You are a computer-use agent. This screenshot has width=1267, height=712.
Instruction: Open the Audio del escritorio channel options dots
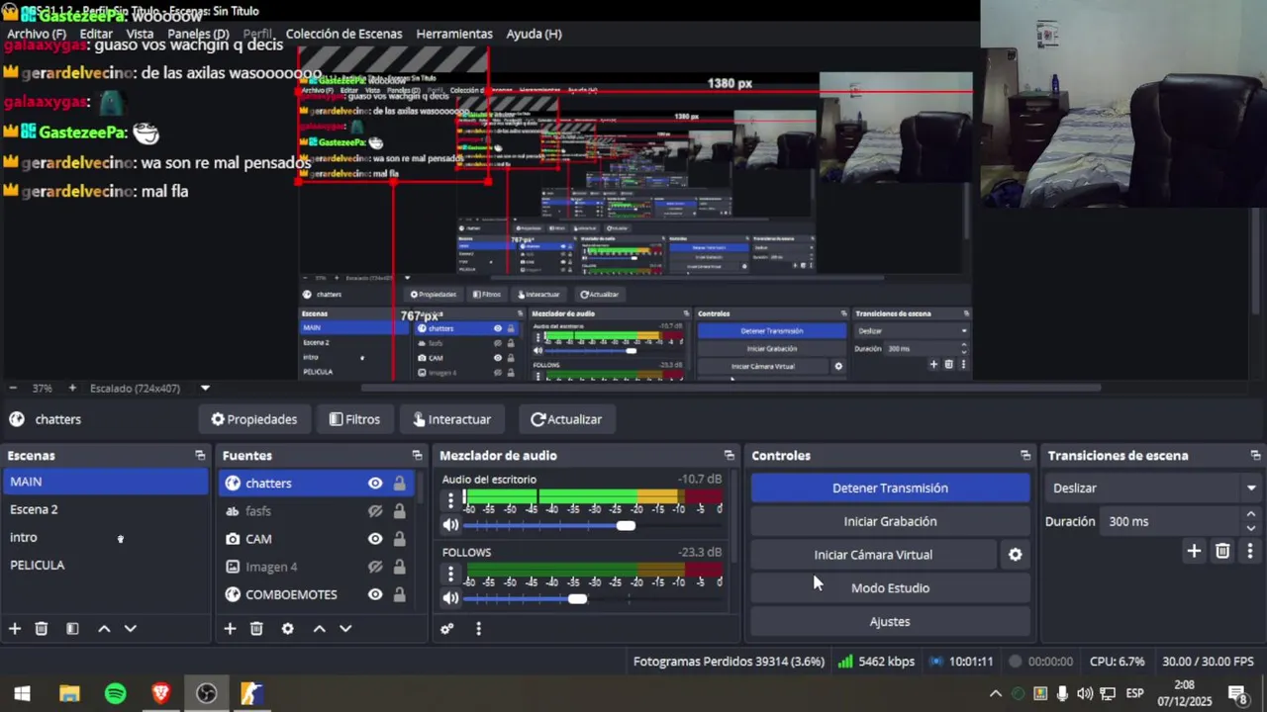tap(451, 500)
